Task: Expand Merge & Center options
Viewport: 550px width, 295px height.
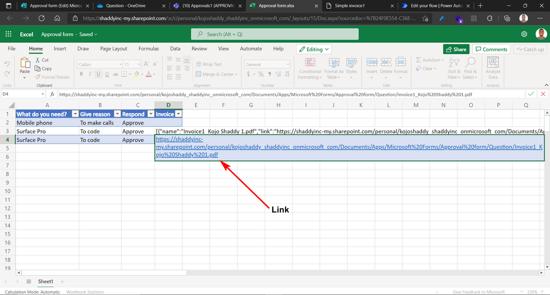Action: click(236, 74)
